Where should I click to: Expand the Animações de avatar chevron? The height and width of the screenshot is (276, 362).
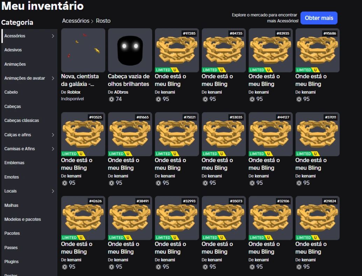53,78
